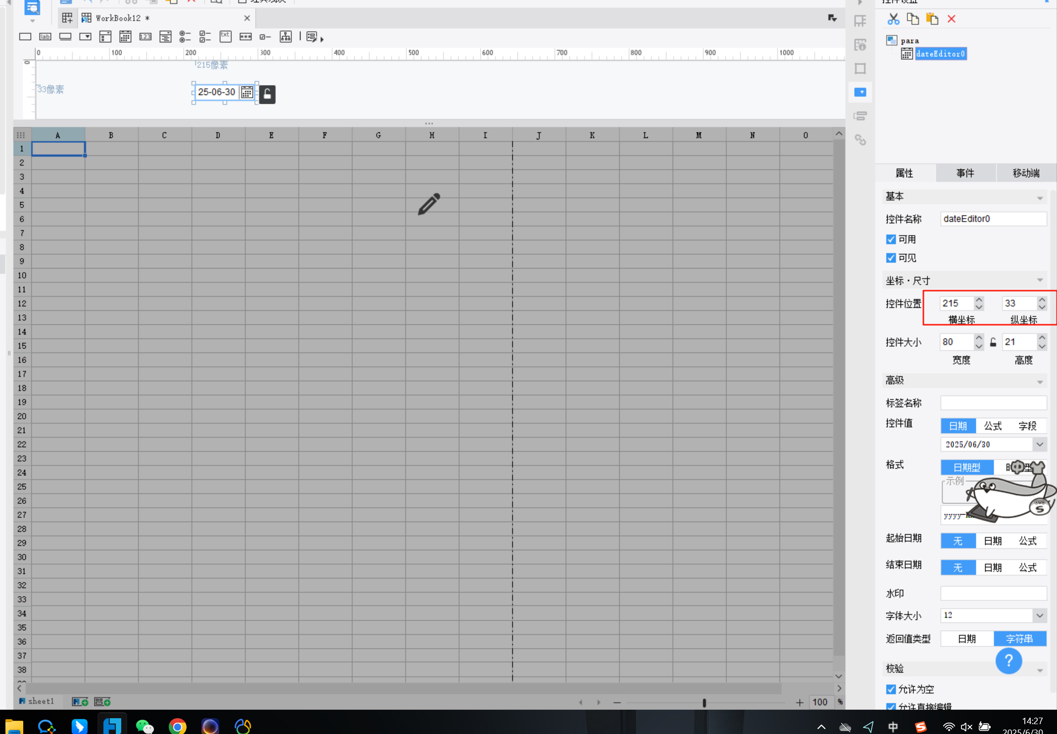The image size is (1057, 734).
Task: Toggle size ratio lock between width and height
Action: point(993,342)
